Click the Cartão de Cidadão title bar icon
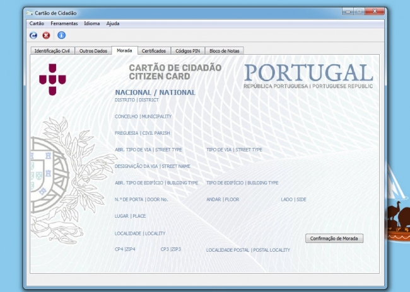Image resolution: width=410 pixels, height=292 pixels. (x=30, y=13)
